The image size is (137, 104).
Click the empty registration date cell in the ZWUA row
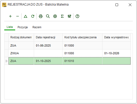pyautogui.click(x=48, y=53)
